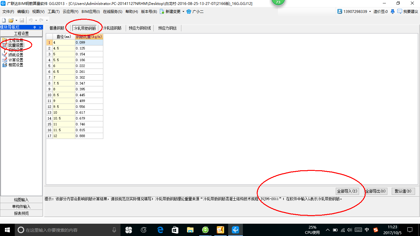The image size is (420, 236).
Task: Expand the 新建变更 dropdown arrow
Action: [183, 12]
